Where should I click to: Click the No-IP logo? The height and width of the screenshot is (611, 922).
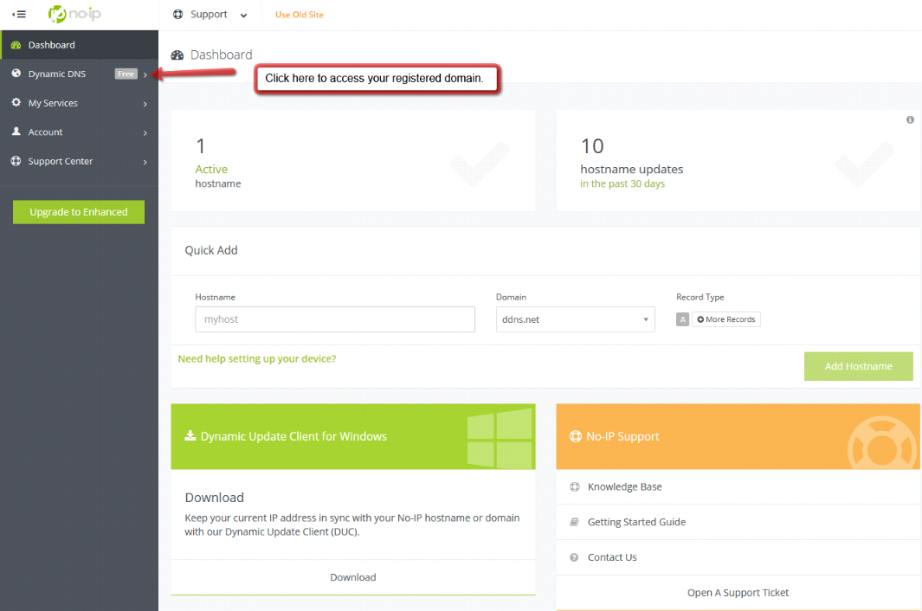pos(79,14)
